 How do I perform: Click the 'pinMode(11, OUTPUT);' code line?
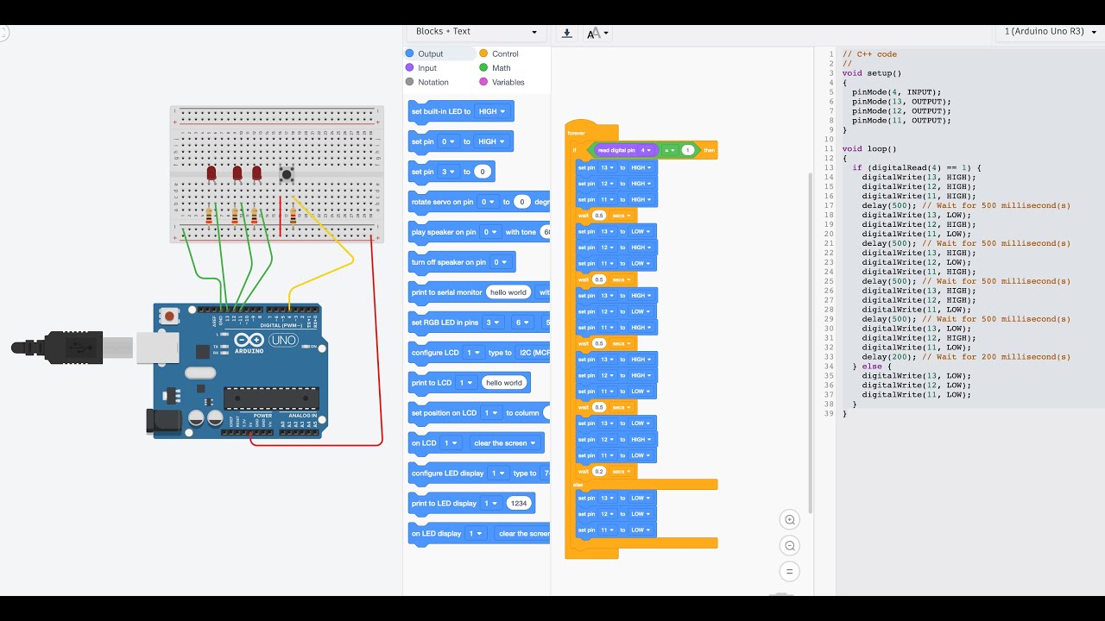point(901,121)
